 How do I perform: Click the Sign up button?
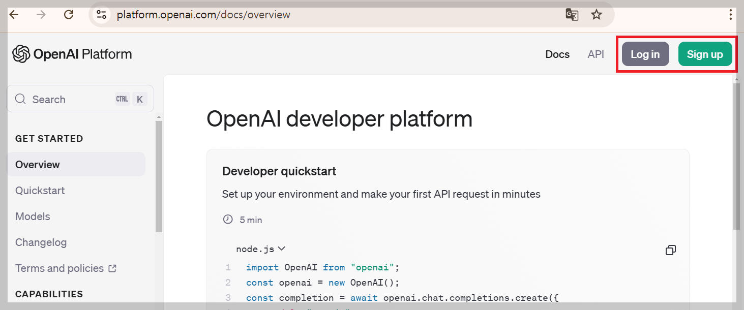pyautogui.click(x=705, y=54)
